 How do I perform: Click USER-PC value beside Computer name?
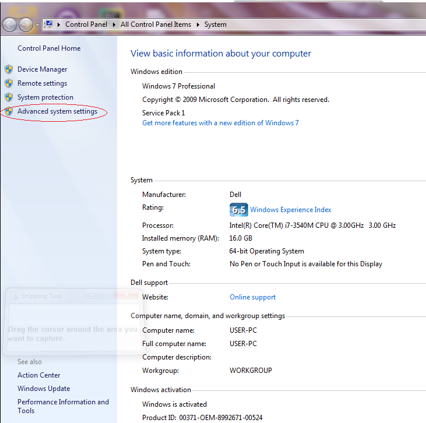[243, 330]
